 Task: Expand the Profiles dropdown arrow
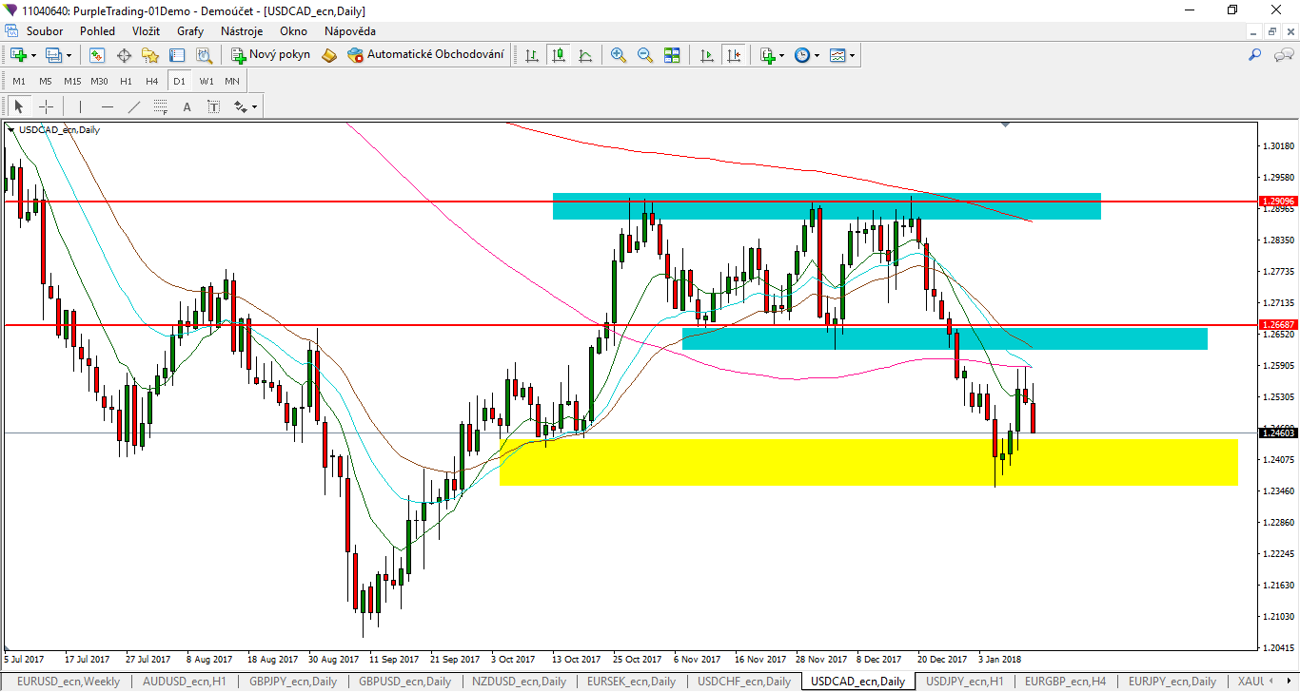pos(69,55)
